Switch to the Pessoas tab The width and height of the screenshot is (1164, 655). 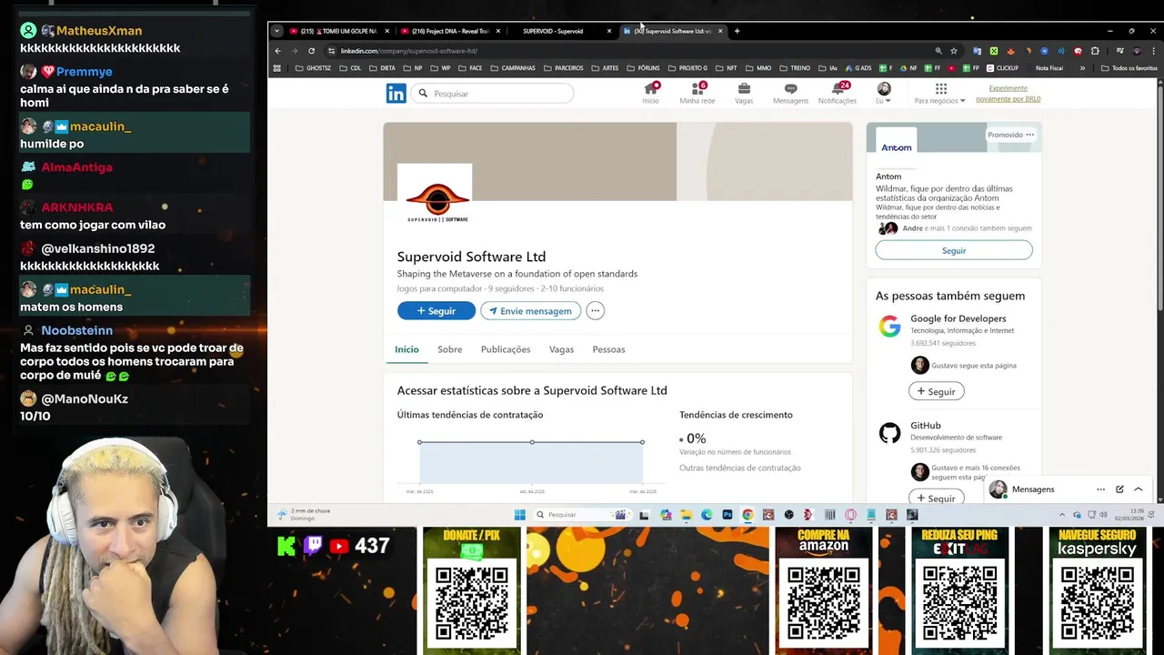point(608,349)
